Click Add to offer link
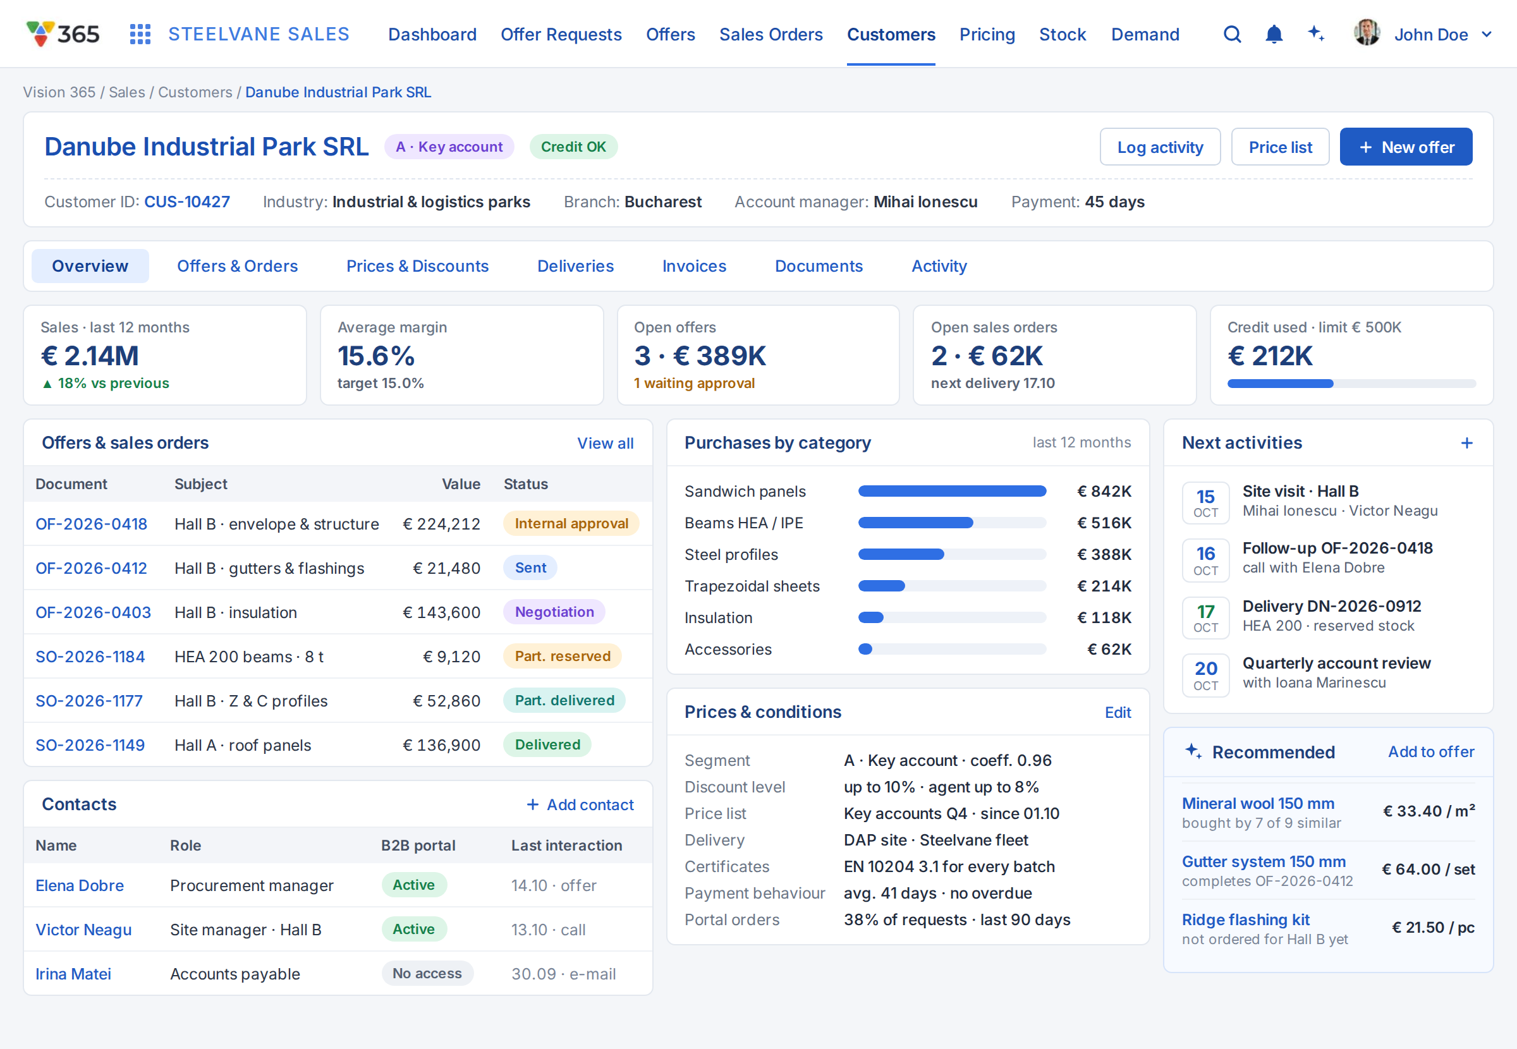Screen dimensions: 1517x1049 tap(1431, 751)
